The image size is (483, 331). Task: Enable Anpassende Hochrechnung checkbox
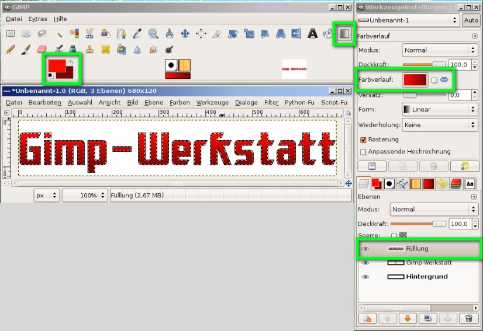coord(363,152)
